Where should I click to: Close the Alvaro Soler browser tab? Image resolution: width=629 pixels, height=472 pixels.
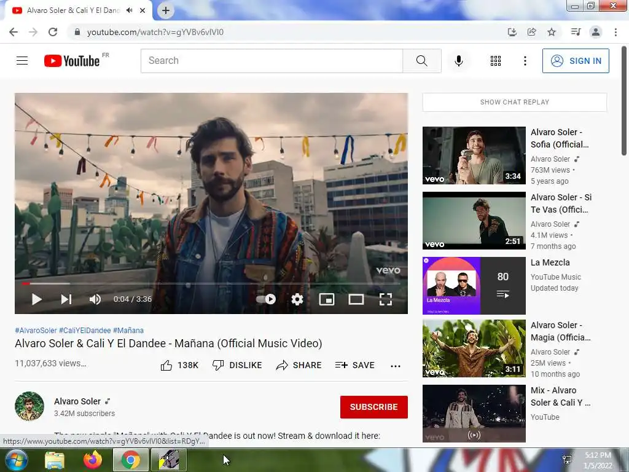pyautogui.click(x=143, y=10)
